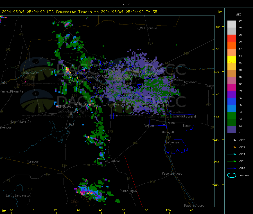Select the blue 35 dBZ color swatch

(232, 101)
